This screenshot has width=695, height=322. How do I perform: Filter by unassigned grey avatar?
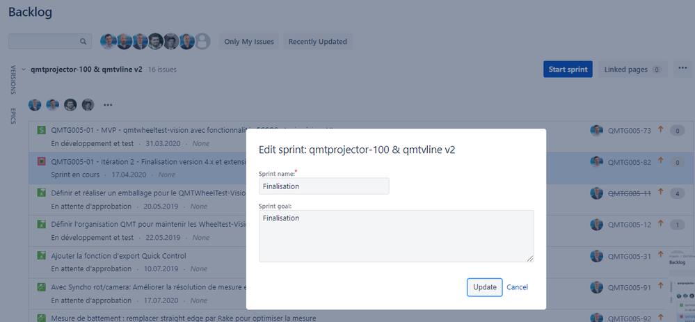point(202,41)
